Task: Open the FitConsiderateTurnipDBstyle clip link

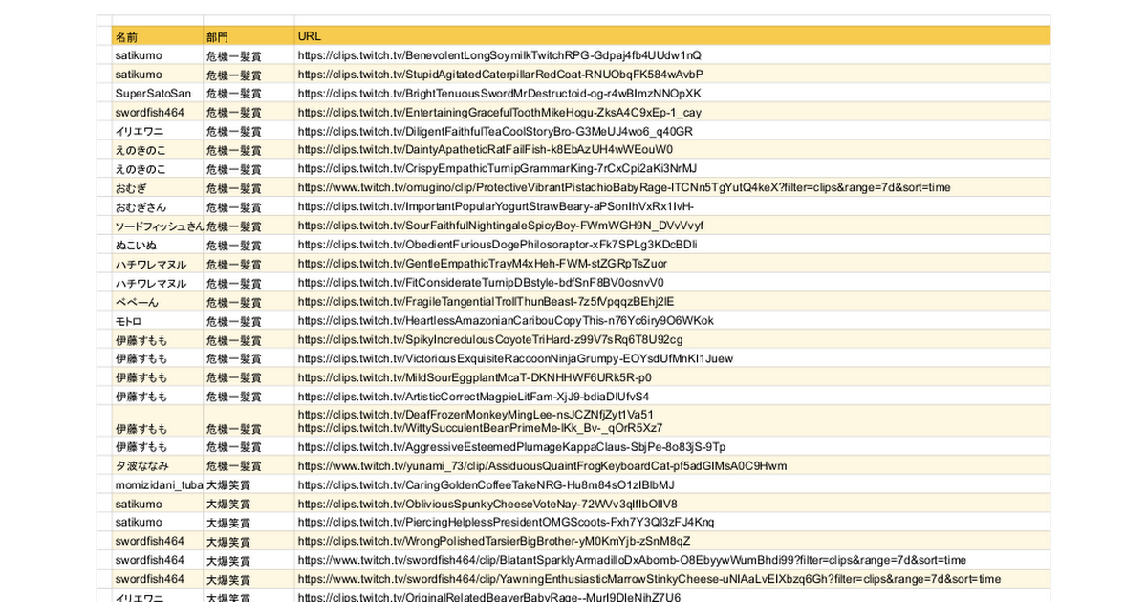Action: [481, 283]
